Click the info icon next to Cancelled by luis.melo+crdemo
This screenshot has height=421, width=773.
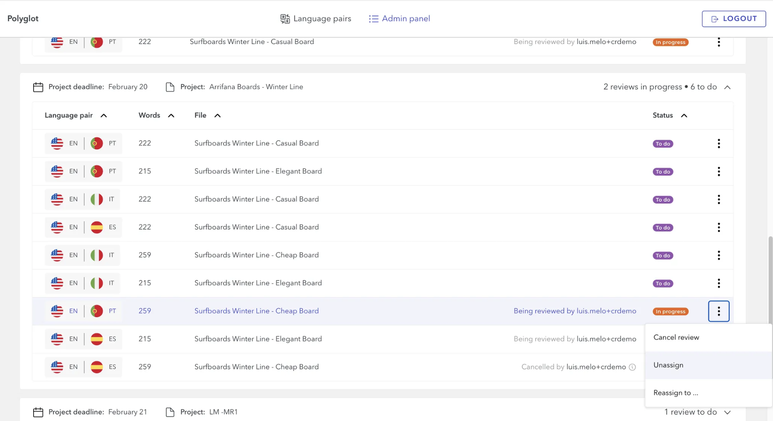click(x=632, y=367)
